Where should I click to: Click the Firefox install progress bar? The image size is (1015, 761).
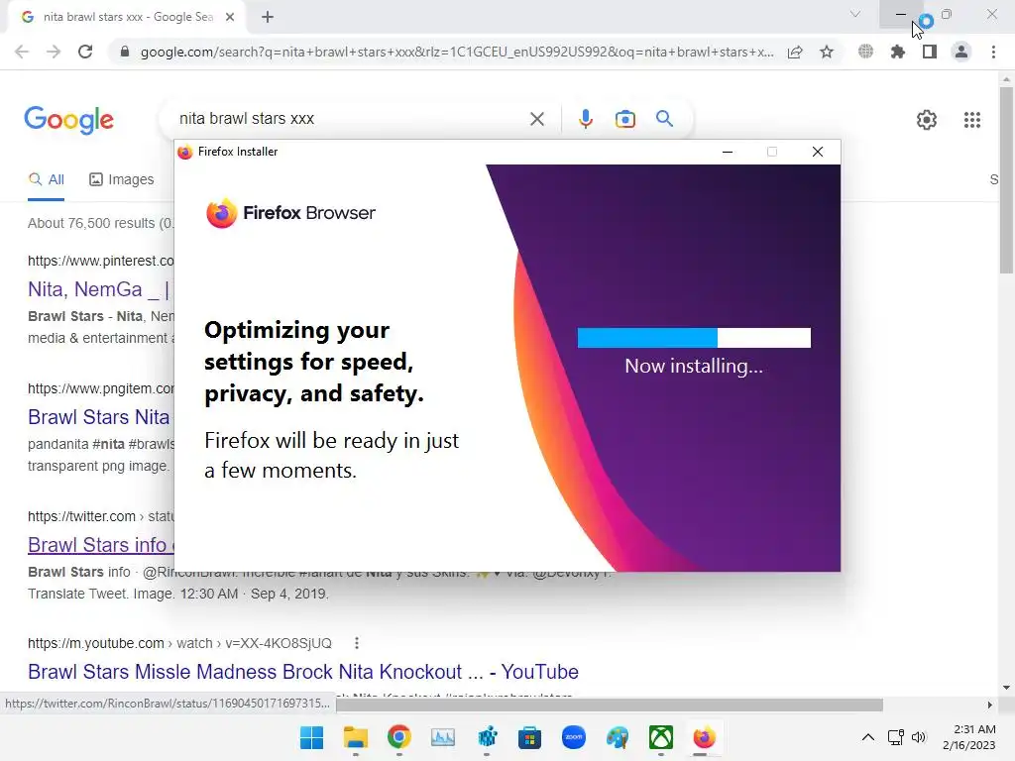coord(694,338)
